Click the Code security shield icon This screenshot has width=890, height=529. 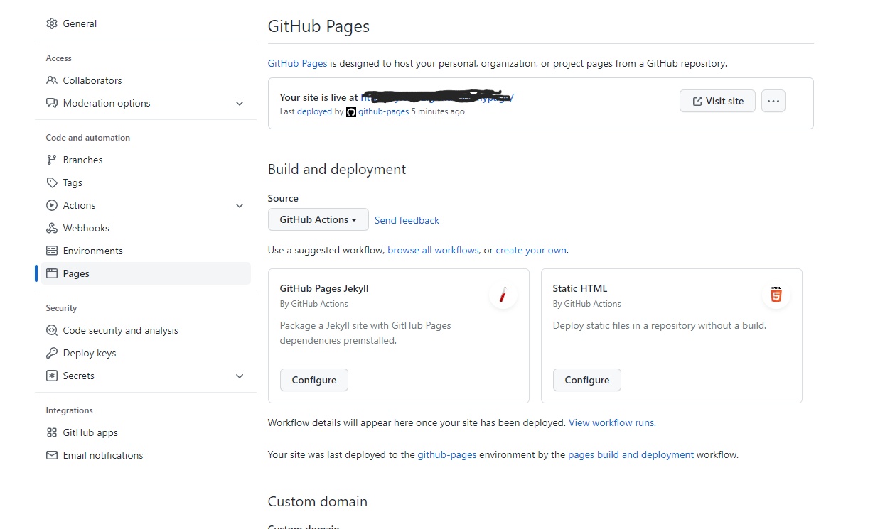click(52, 330)
